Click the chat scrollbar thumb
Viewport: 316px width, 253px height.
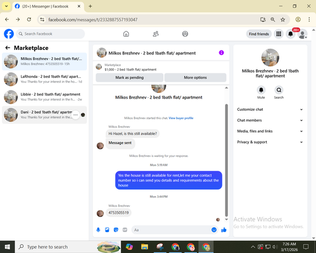pyautogui.click(x=226, y=160)
